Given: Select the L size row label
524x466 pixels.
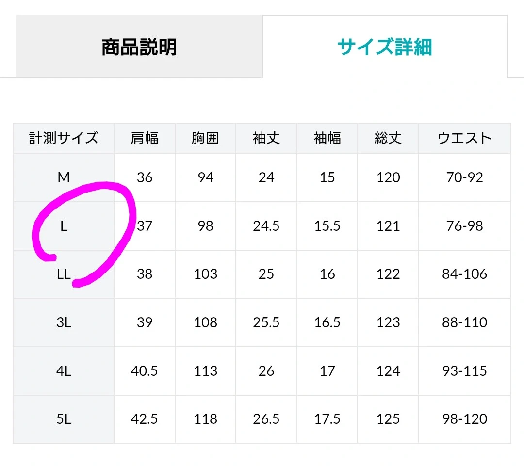Looking at the screenshot, I should pyautogui.click(x=64, y=226).
